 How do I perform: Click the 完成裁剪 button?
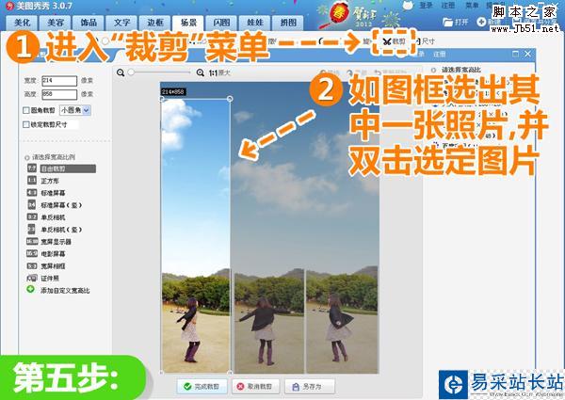coord(202,386)
